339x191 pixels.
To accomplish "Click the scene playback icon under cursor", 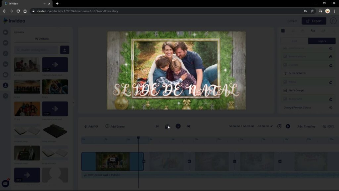I will click(x=167, y=127).
